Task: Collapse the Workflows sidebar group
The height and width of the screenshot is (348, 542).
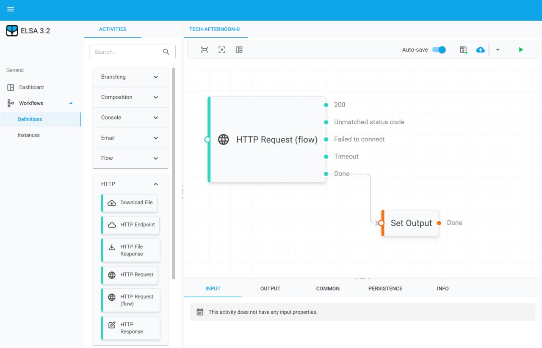Action: (71, 103)
